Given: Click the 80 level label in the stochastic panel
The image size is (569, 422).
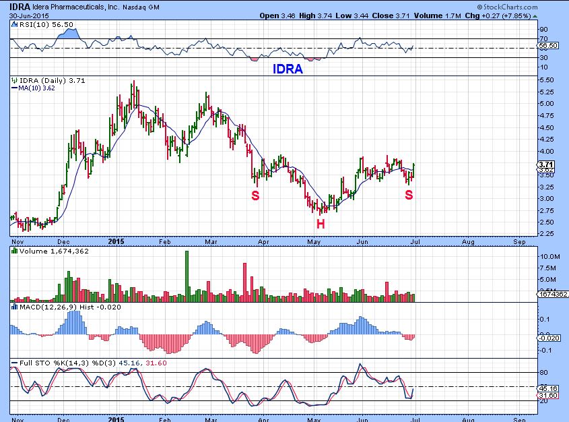Looking at the screenshot, I should pos(543,372).
